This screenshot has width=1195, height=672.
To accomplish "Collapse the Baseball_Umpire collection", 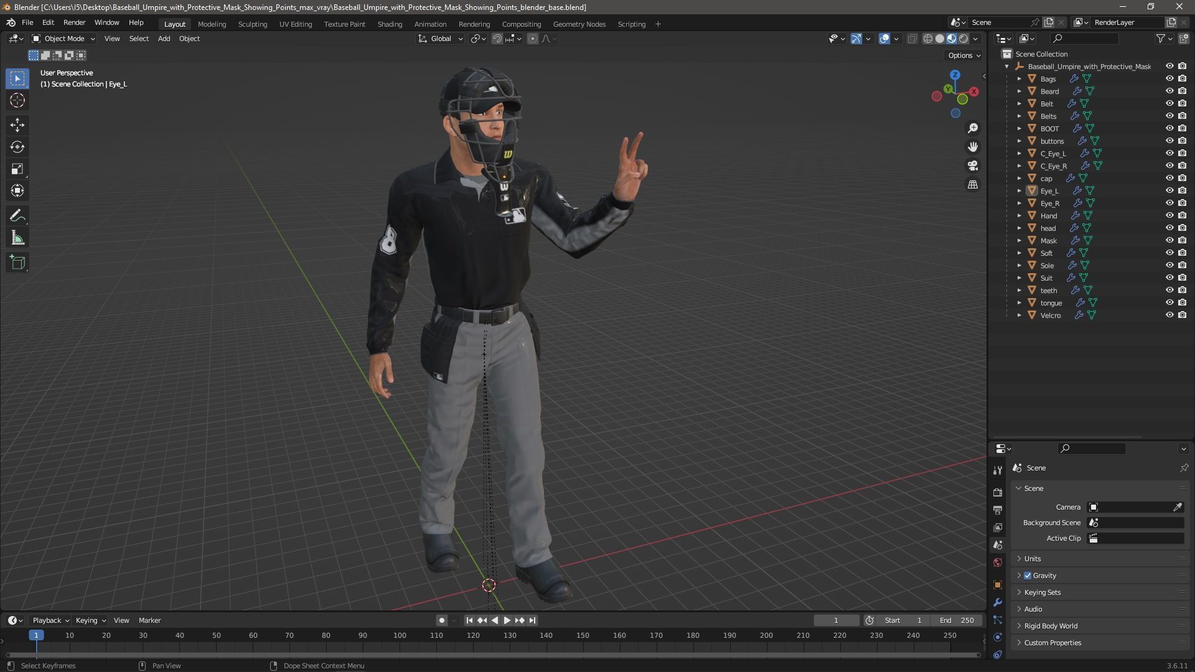I will point(1007,66).
